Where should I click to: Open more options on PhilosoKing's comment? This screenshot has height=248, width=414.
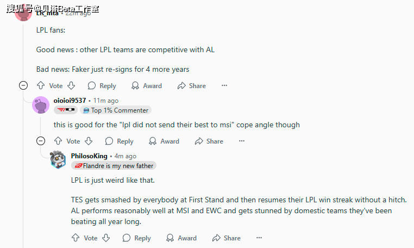click(x=259, y=238)
